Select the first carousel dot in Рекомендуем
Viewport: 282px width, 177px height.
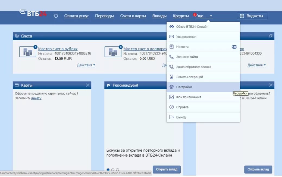click(x=108, y=170)
